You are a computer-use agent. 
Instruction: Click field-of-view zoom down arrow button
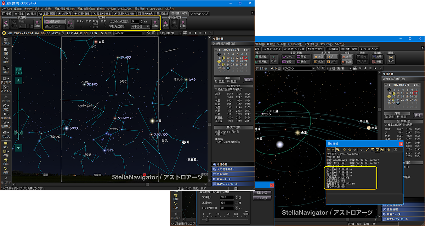click(19, 147)
